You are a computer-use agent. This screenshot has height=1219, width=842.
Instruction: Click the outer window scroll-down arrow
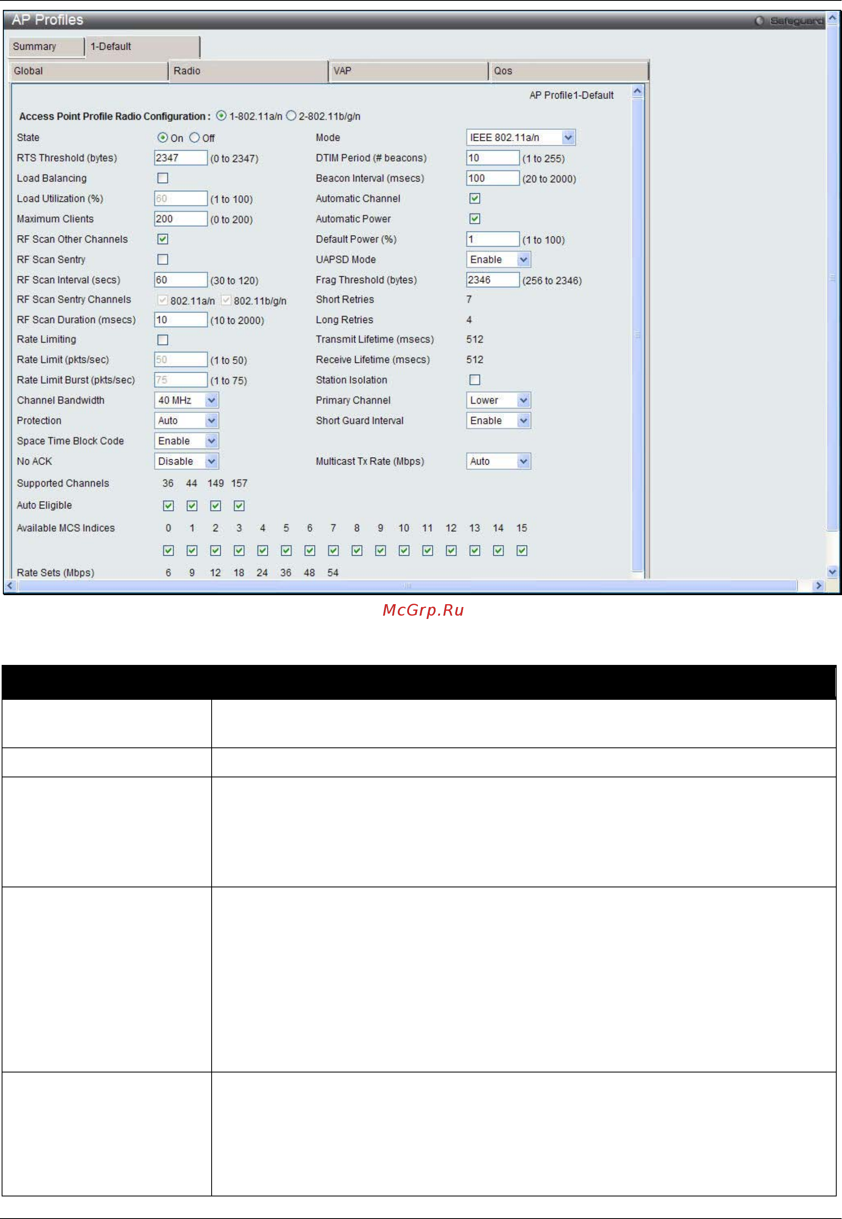tap(832, 571)
